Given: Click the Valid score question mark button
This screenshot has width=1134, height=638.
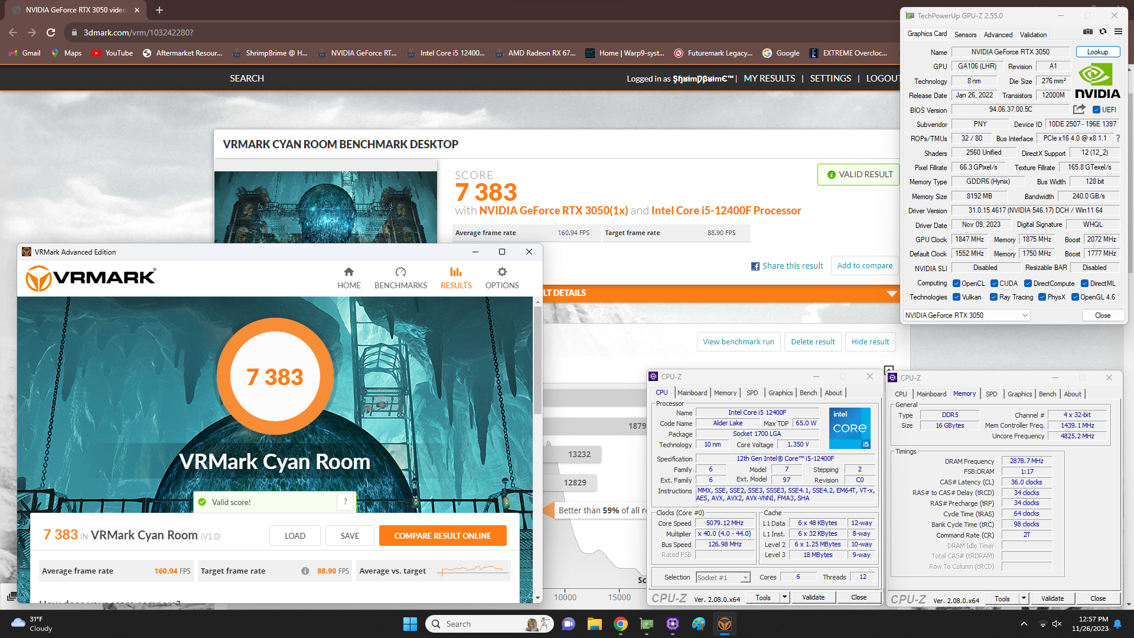Looking at the screenshot, I should point(346,502).
